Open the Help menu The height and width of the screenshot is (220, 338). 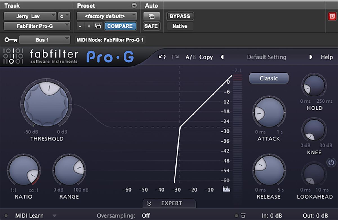click(x=327, y=57)
